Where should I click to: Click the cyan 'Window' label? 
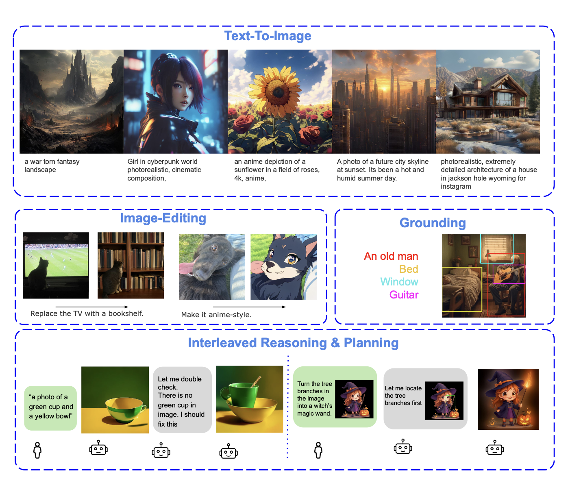point(399,282)
